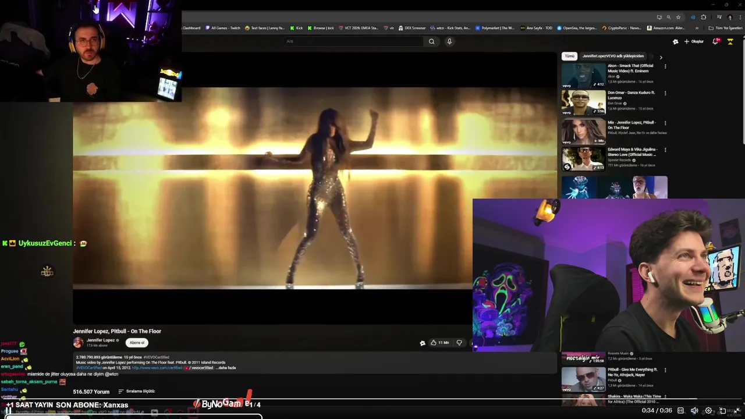Image resolution: width=745 pixels, height=419 pixels.
Task: Open Sıralama ölçütü comment sort dropdown
Action: tap(137, 392)
